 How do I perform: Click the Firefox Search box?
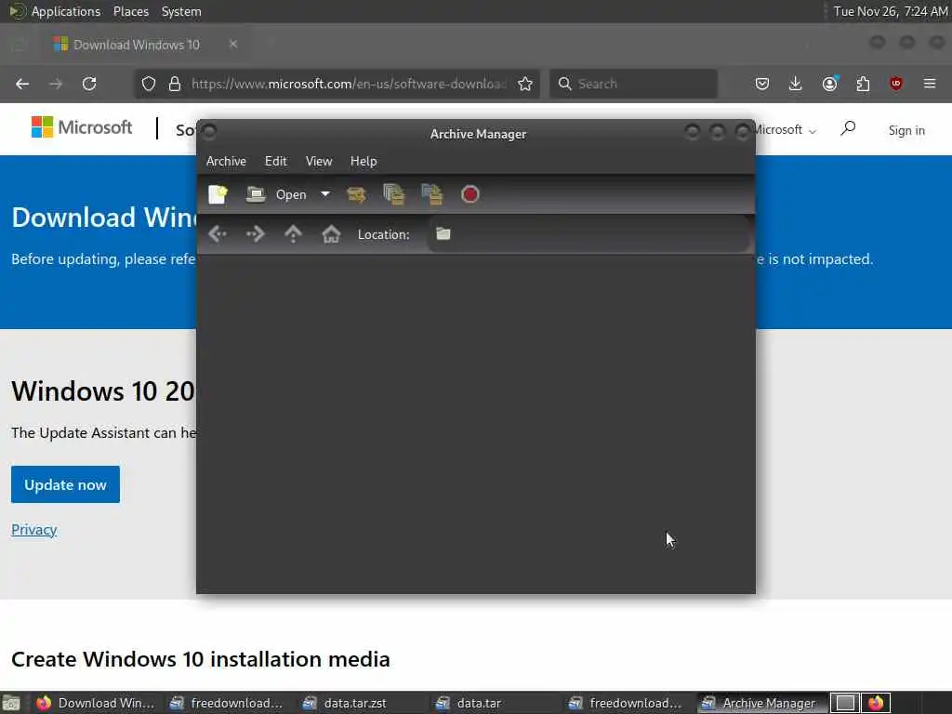633,84
